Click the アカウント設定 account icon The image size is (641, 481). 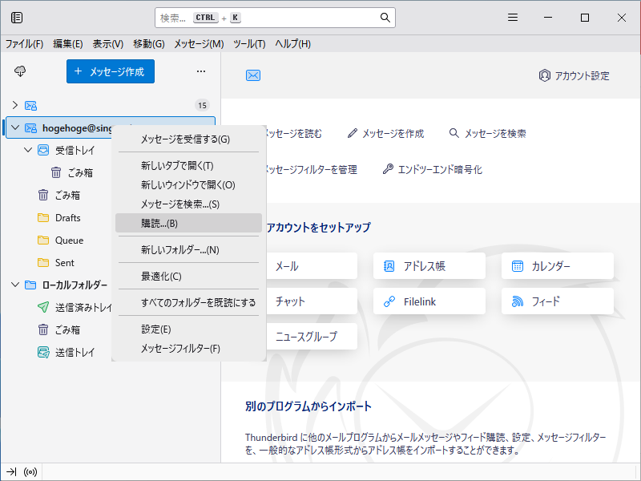pyautogui.click(x=544, y=75)
